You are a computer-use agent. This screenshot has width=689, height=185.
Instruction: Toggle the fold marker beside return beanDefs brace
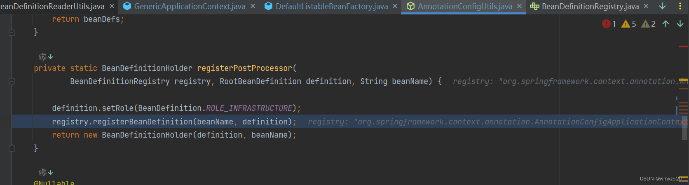[x=12, y=32]
